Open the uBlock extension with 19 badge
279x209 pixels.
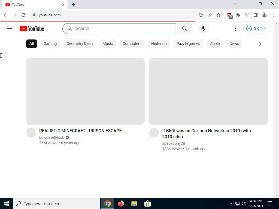click(x=230, y=16)
